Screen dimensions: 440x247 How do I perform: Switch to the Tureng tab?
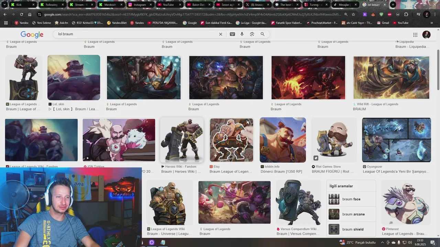pyautogui.click(x=316, y=5)
